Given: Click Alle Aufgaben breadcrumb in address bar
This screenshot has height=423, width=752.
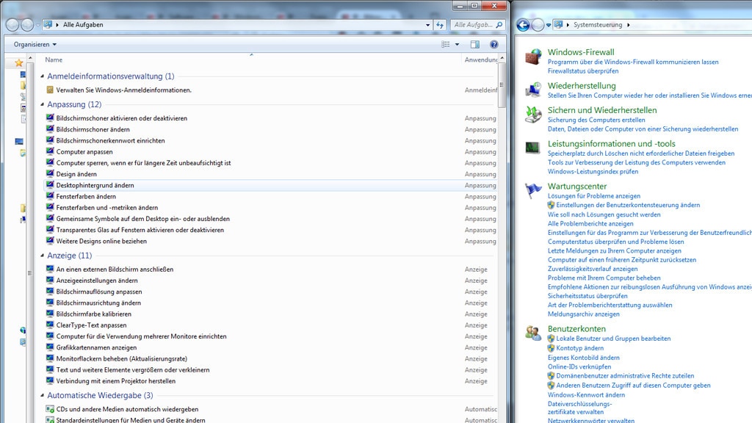Looking at the screenshot, I should [83, 25].
